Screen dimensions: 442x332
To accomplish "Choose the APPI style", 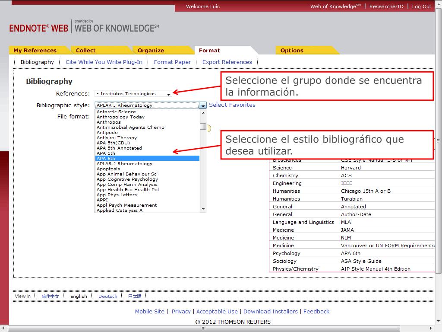I will click(147, 200).
